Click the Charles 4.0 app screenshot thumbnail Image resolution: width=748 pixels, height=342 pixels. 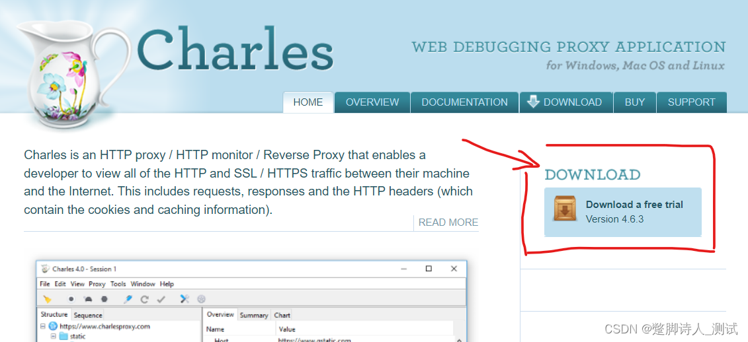coord(251,301)
